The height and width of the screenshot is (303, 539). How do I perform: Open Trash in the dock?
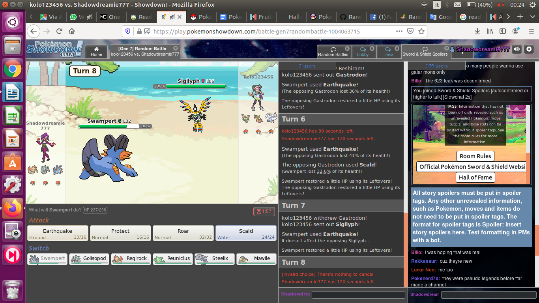(13, 290)
